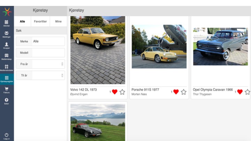This screenshot has width=251, height=141.
Task: Toggle heart like on Opel Olympia Caravan
Action: point(240,92)
